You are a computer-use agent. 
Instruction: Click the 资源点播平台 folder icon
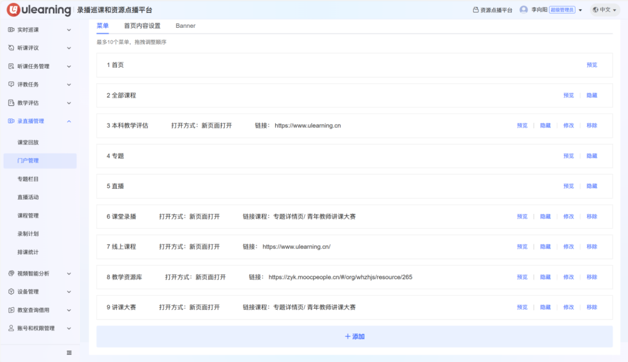click(x=475, y=10)
